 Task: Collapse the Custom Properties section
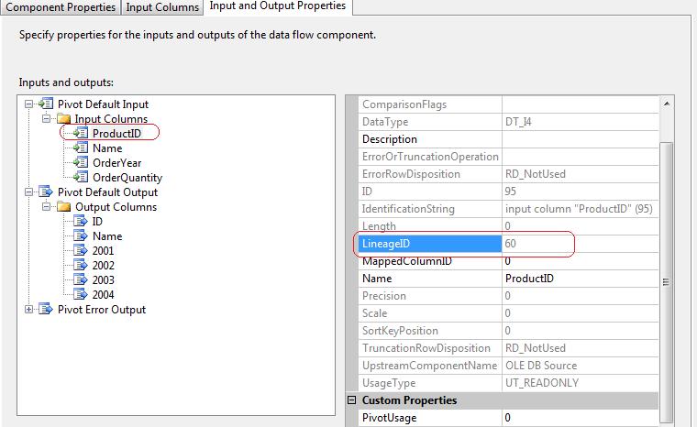(x=351, y=400)
